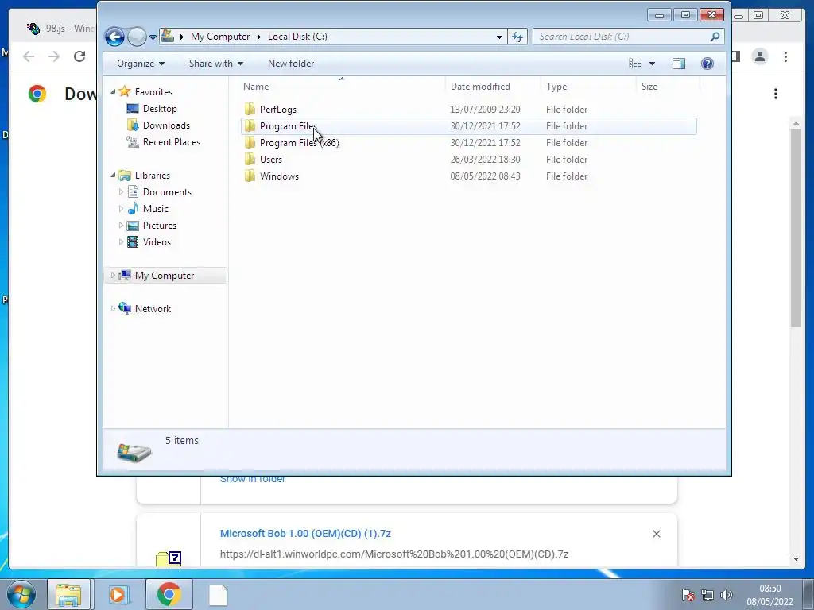This screenshot has width=814, height=610.
Task: Expand the Documents library
Action: tap(121, 192)
